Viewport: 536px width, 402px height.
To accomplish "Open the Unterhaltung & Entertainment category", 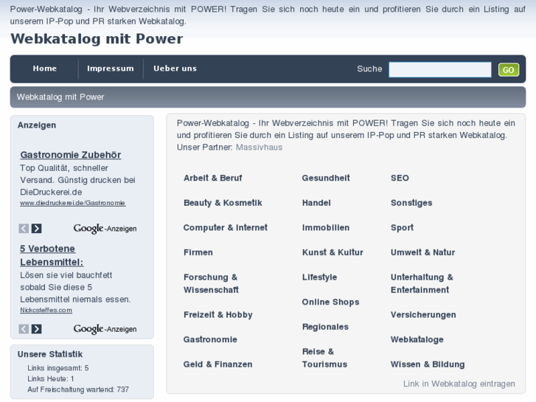I will (x=422, y=284).
